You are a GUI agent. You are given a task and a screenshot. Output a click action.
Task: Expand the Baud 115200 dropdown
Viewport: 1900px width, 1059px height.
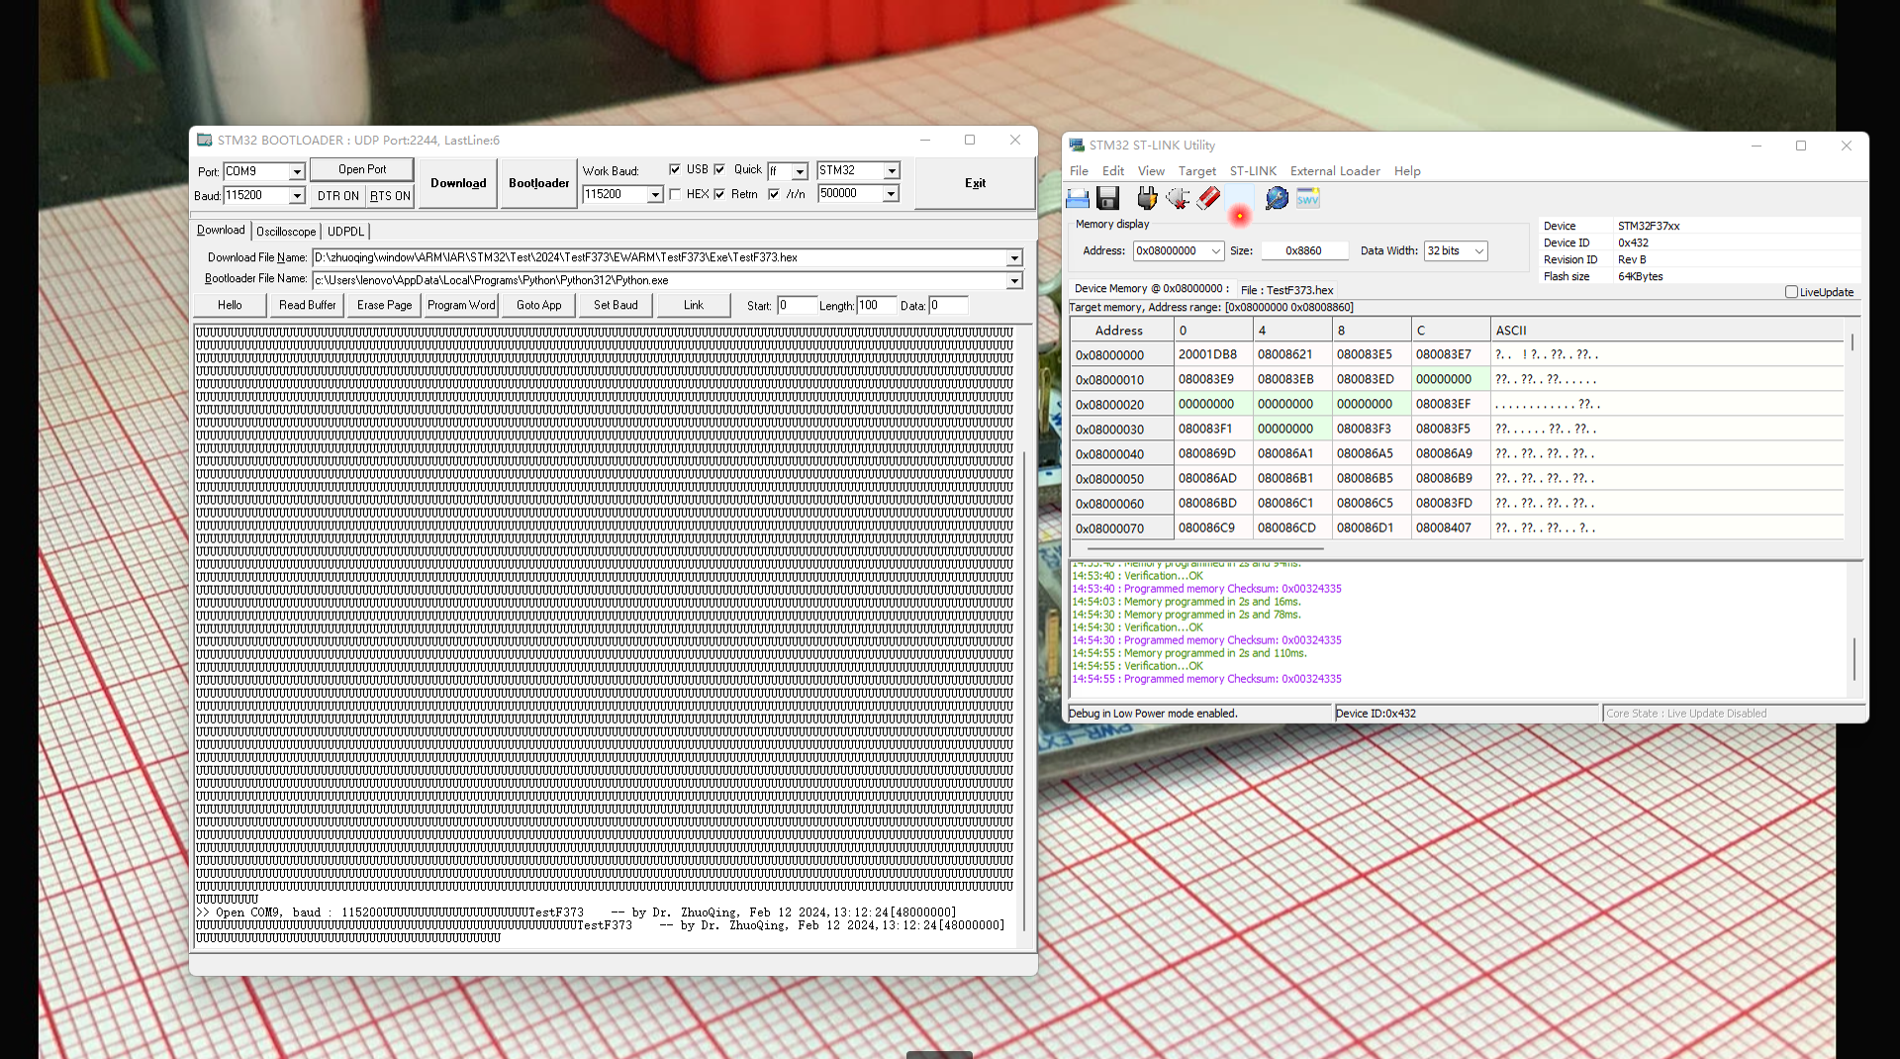click(296, 196)
